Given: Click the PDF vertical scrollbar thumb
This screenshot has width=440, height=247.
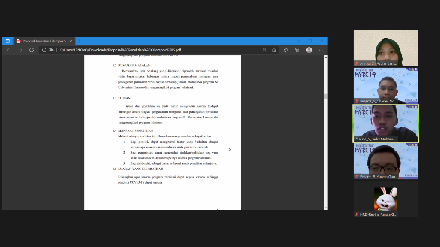Looking at the screenshot, I should [x=326, y=96].
